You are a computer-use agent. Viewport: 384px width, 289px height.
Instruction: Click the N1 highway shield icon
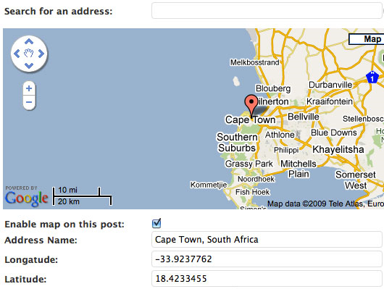pos(372,78)
